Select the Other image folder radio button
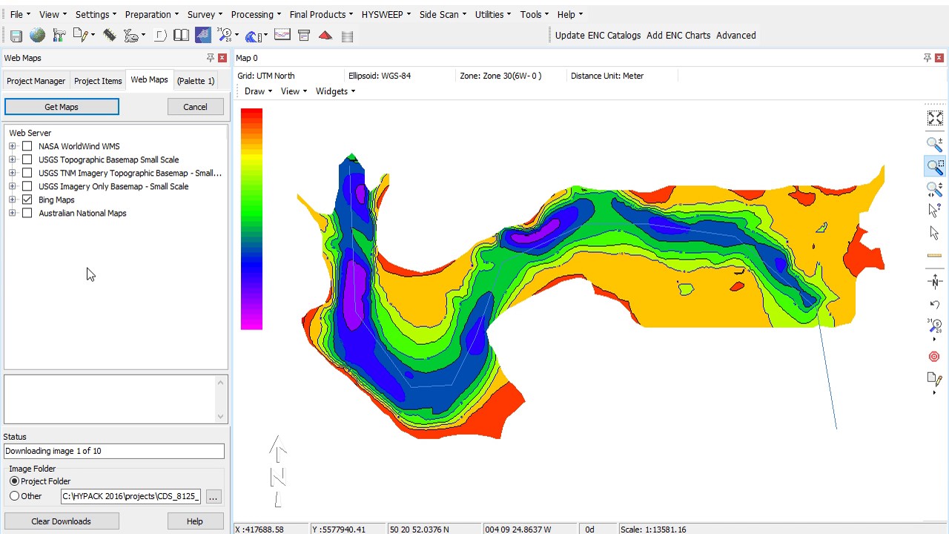 coord(15,496)
